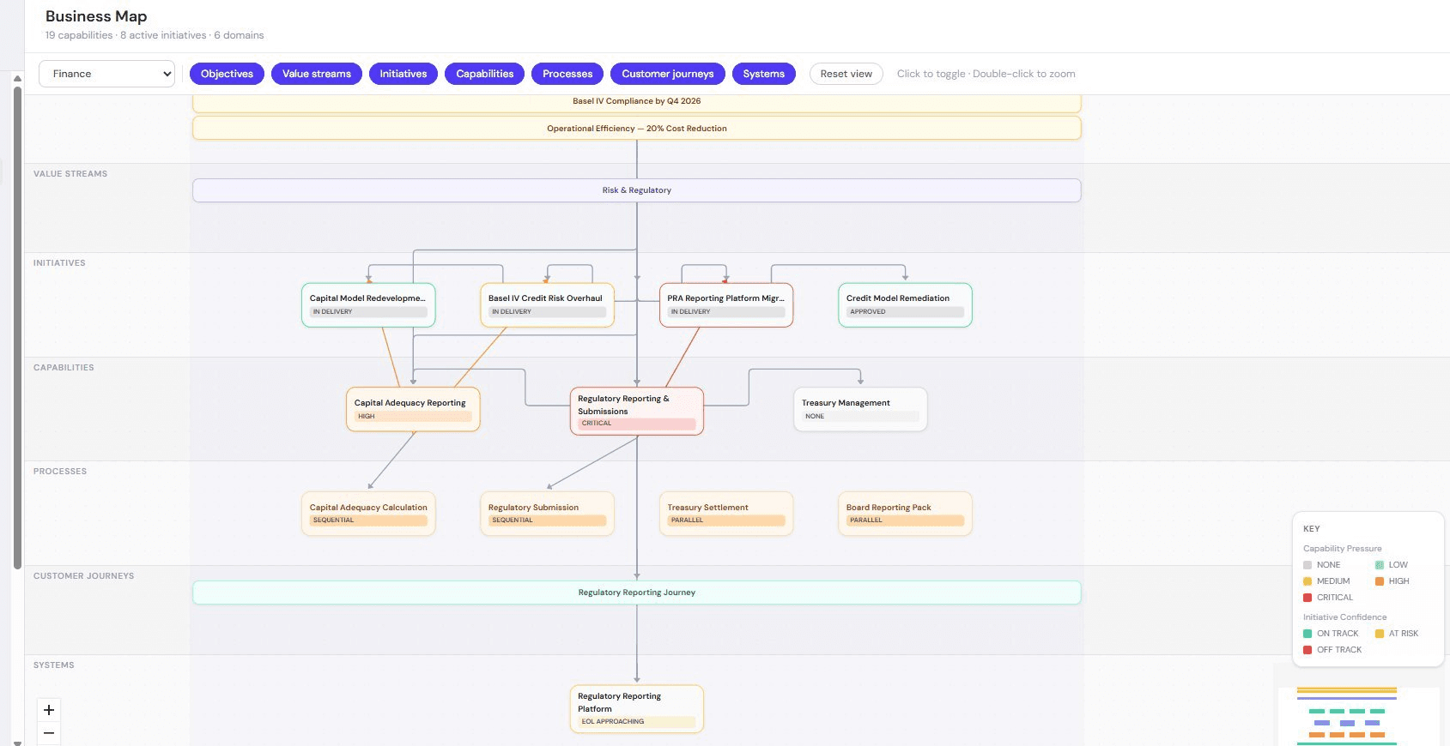Select the Capital Adequacy Calculation process
The height and width of the screenshot is (746, 1450).
click(x=368, y=514)
